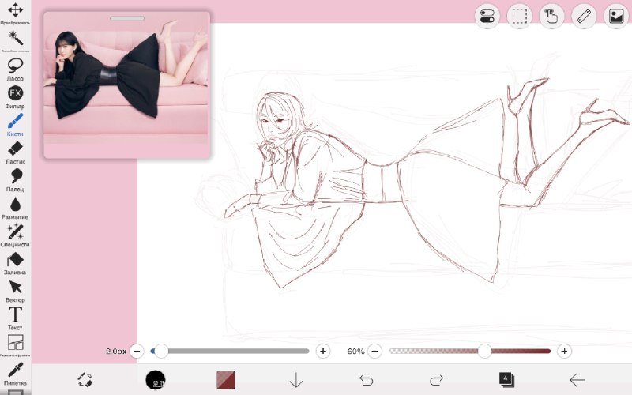The height and width of the screenshot is (395, 632).
Task: Open the layers panel showing 4 layers
Action: click(506, 380)
